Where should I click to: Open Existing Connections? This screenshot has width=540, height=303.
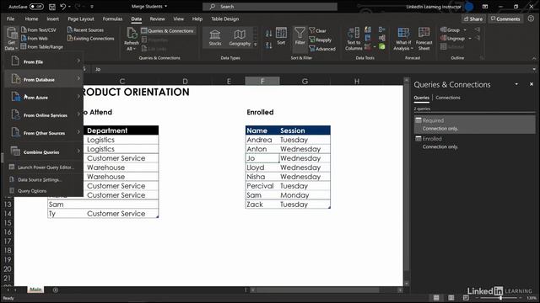point(91,39)
